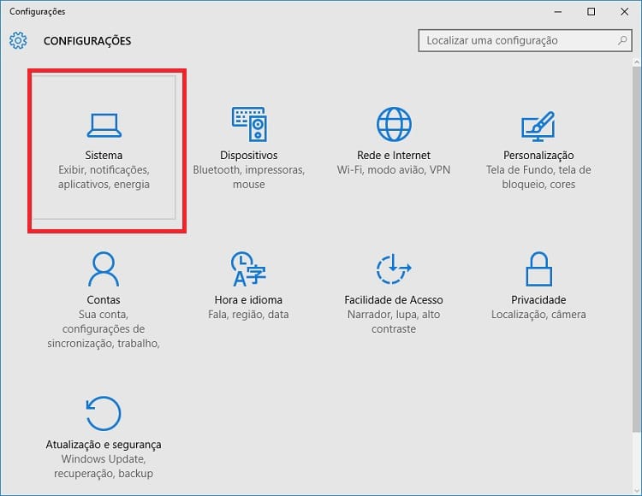Click 'Narrador, lupa, alto contraste' description
The width and height of the screenshot is (642, 496).
pyautogui.click(x=394, y=322)
